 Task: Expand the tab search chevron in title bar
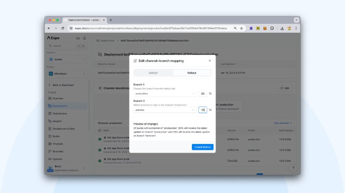tap(296, 20)
